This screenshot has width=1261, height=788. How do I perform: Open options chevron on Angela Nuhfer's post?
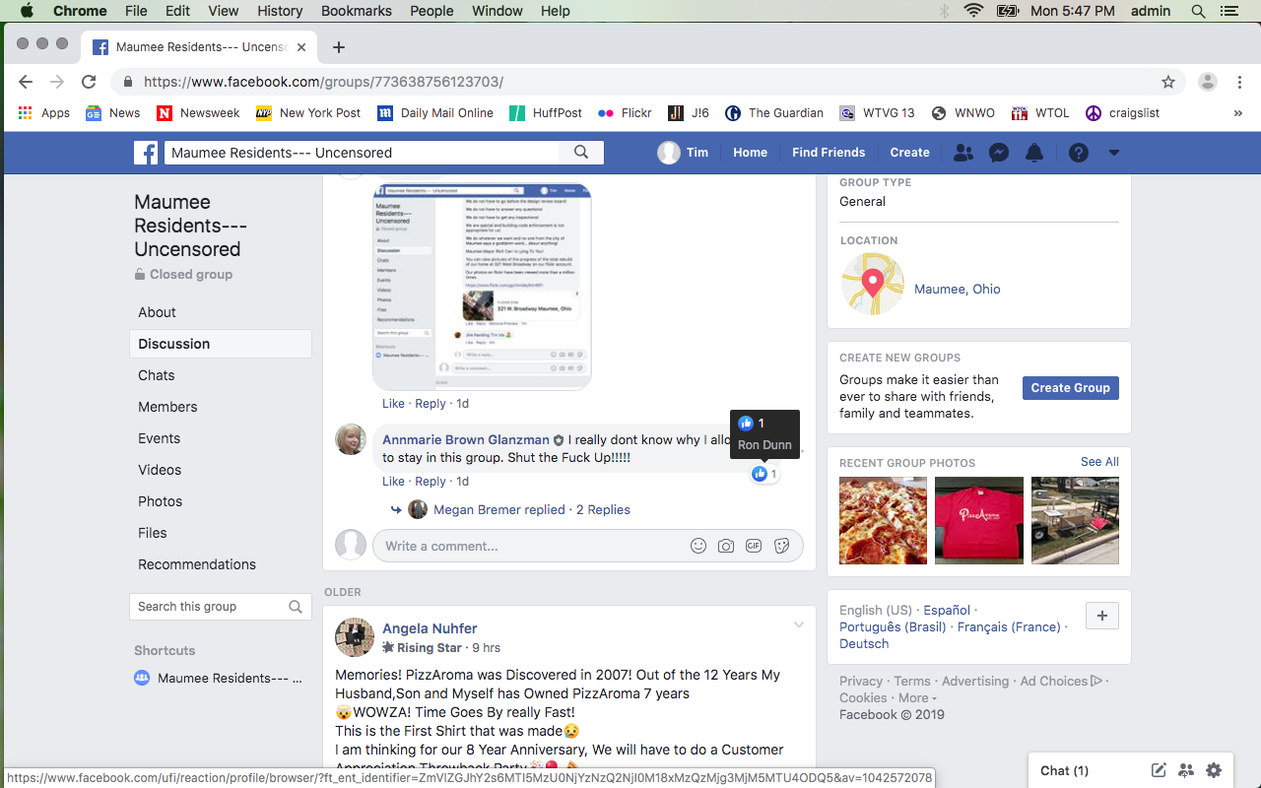[x=799, y=625]
